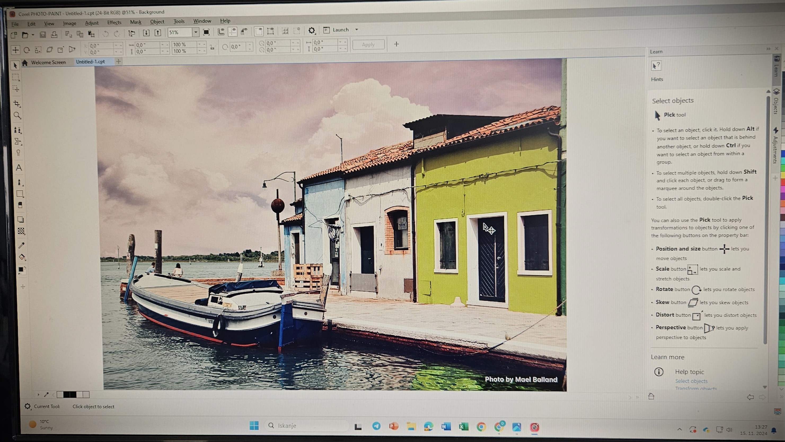Screen dimensions: 785x442
Task: Switch to Rotate mode on property bar
Action: click(27, 50)
